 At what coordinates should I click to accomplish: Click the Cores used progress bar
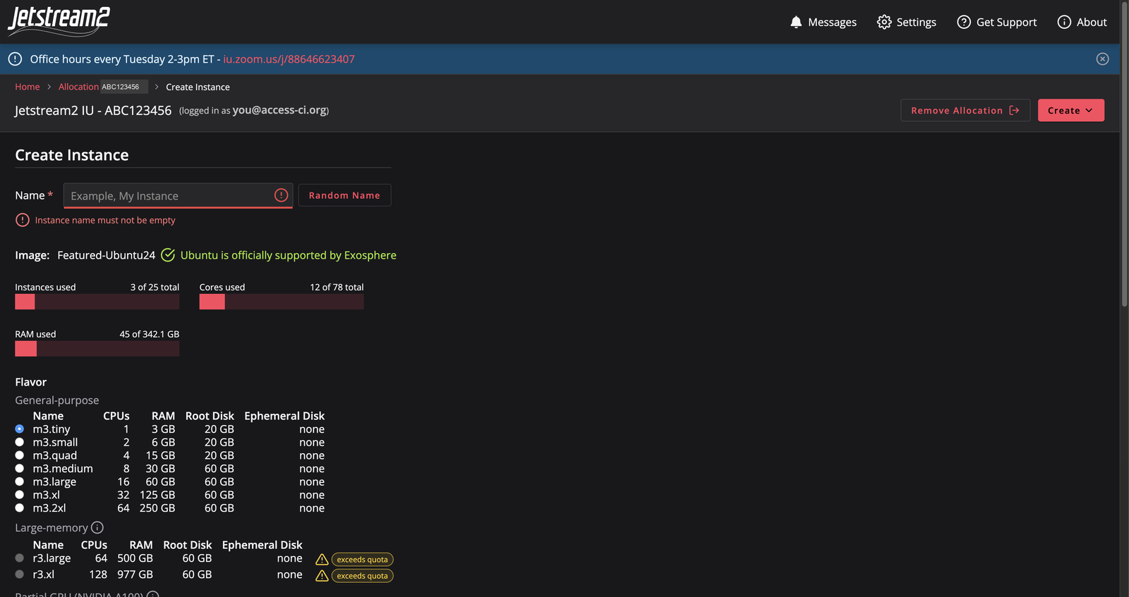(x=281, y=302)
